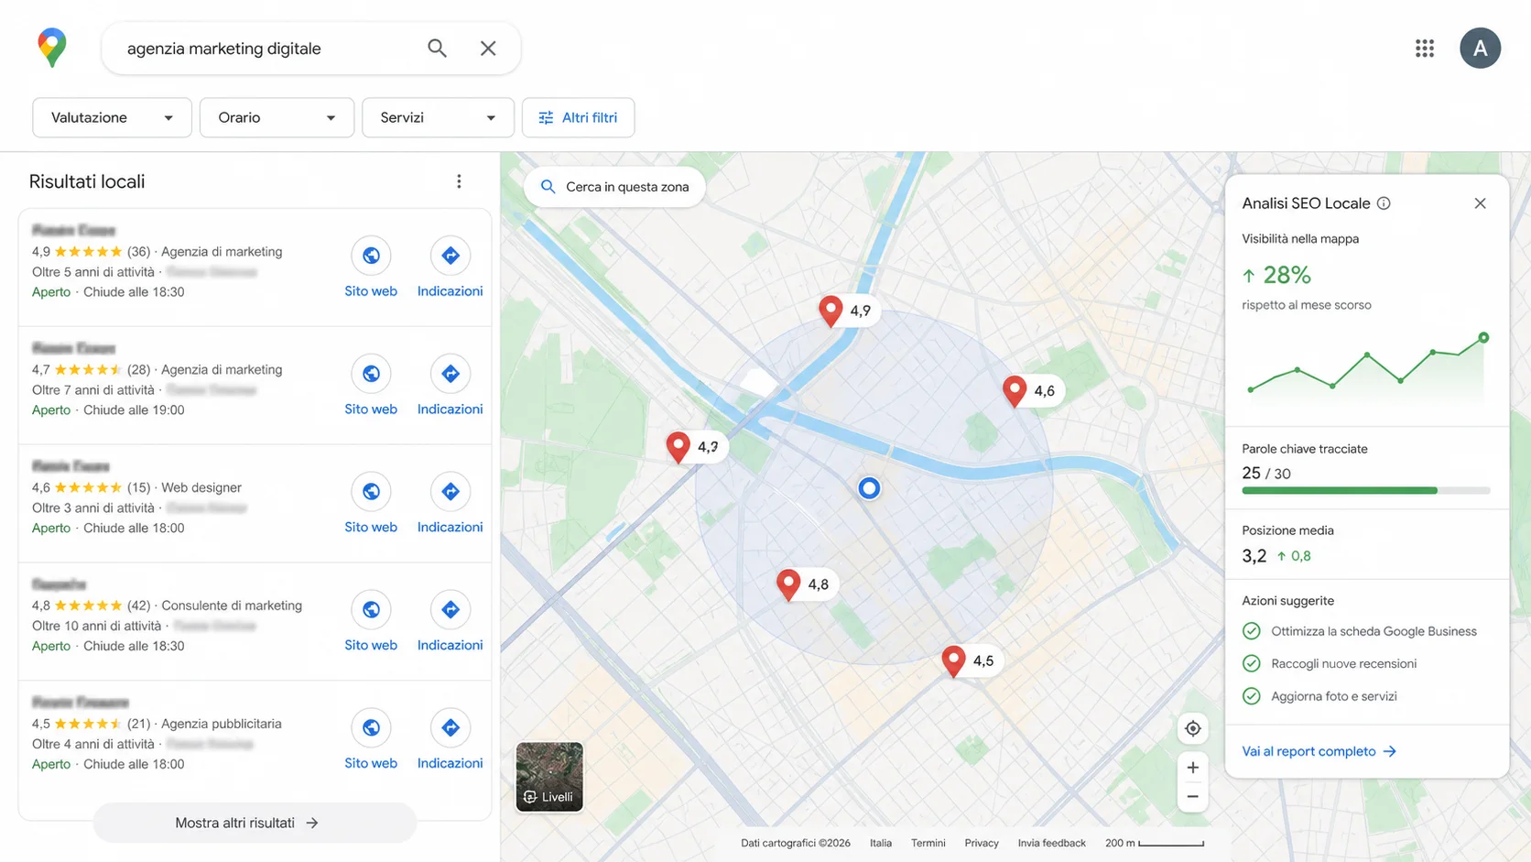Toggle Ottimizza la scheda Google Business check
Viewport: 1531px width, 862px height.
pos(1251,631)
